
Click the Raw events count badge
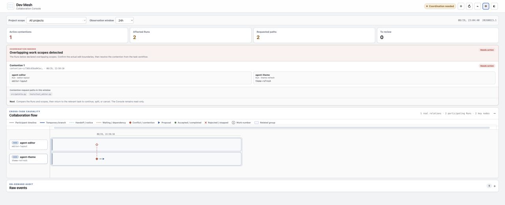point(489,186)
